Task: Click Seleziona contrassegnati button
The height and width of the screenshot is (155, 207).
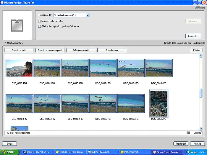Action: point(50,50)
